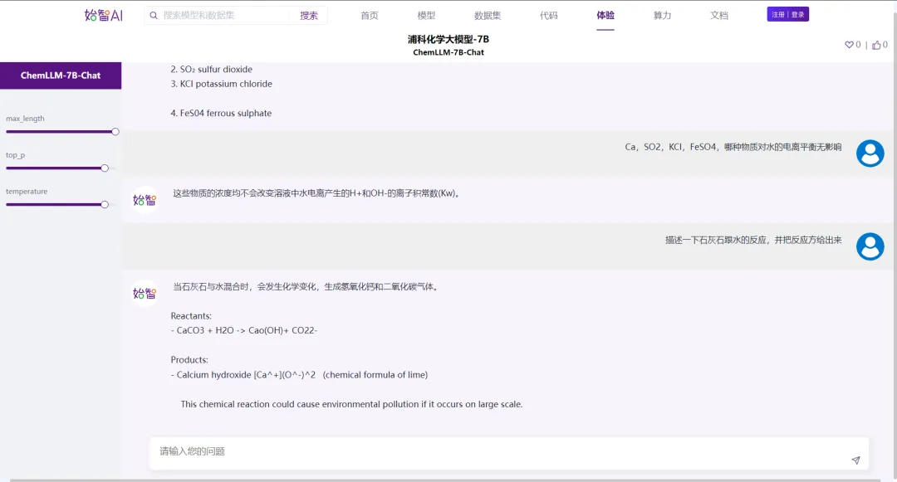
Task: Click the top_p slider handle
Action: (105, 168)
